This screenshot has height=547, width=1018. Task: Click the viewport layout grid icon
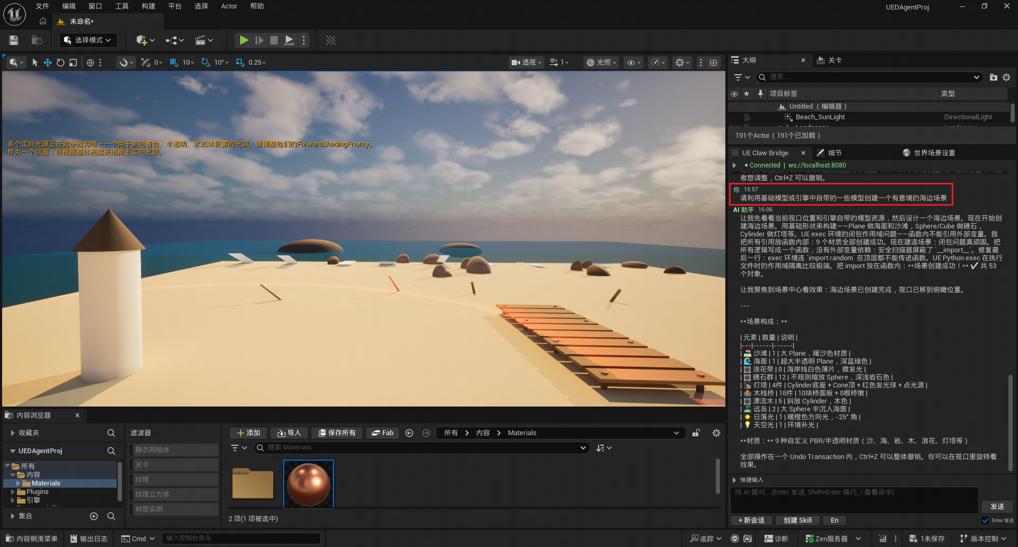[x=714, y=63]
